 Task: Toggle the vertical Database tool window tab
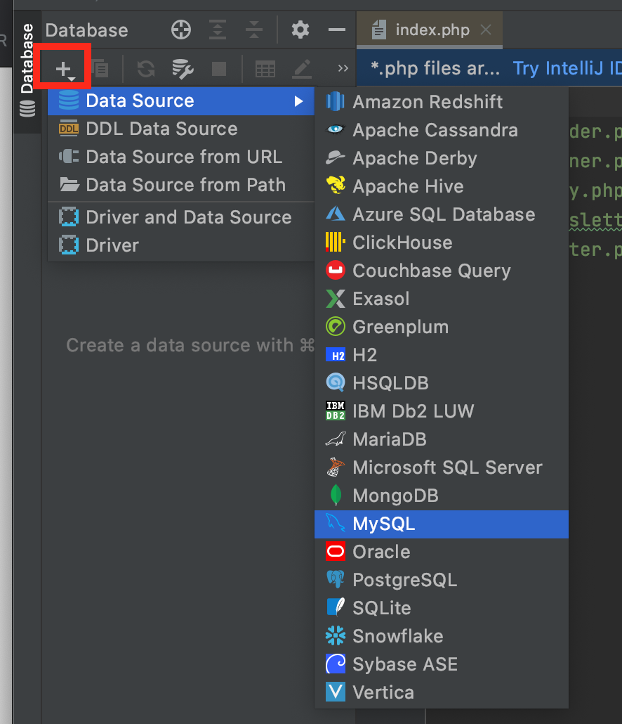tap(27, 71)
